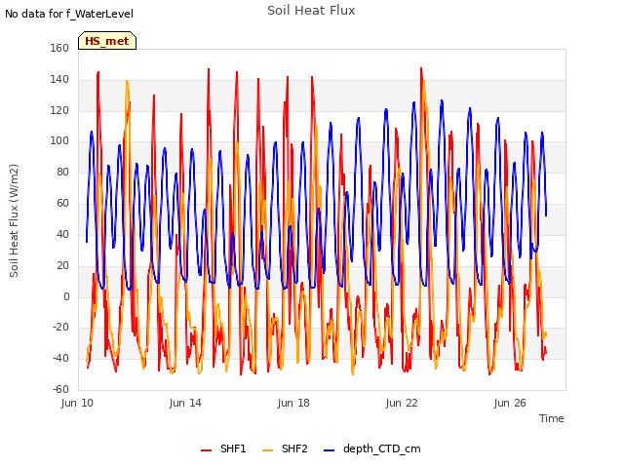This screenshot has width=624, height=468.
Task: Click the red SHF1 legend swatch
Action: 206,450
